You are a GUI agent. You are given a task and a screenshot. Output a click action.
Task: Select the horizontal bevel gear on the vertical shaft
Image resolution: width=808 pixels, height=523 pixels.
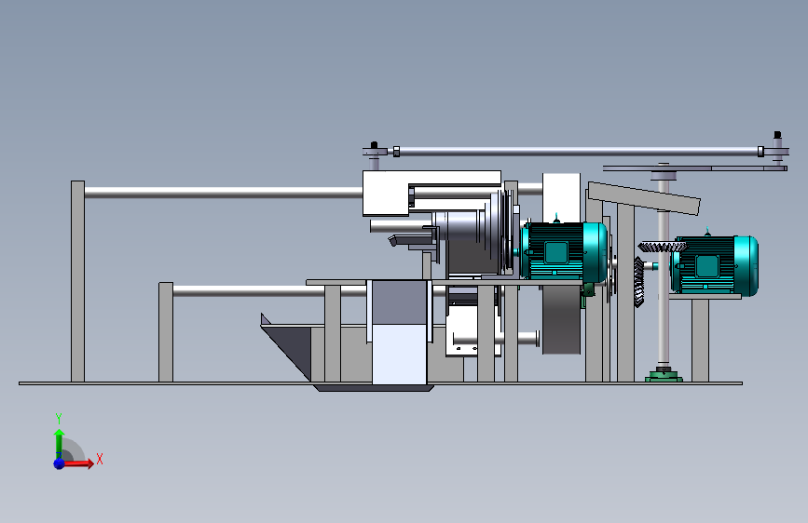(663, 248)
